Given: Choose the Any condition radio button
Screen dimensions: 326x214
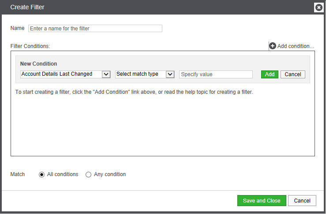Looking at the screenshot, I should [89, 174].
